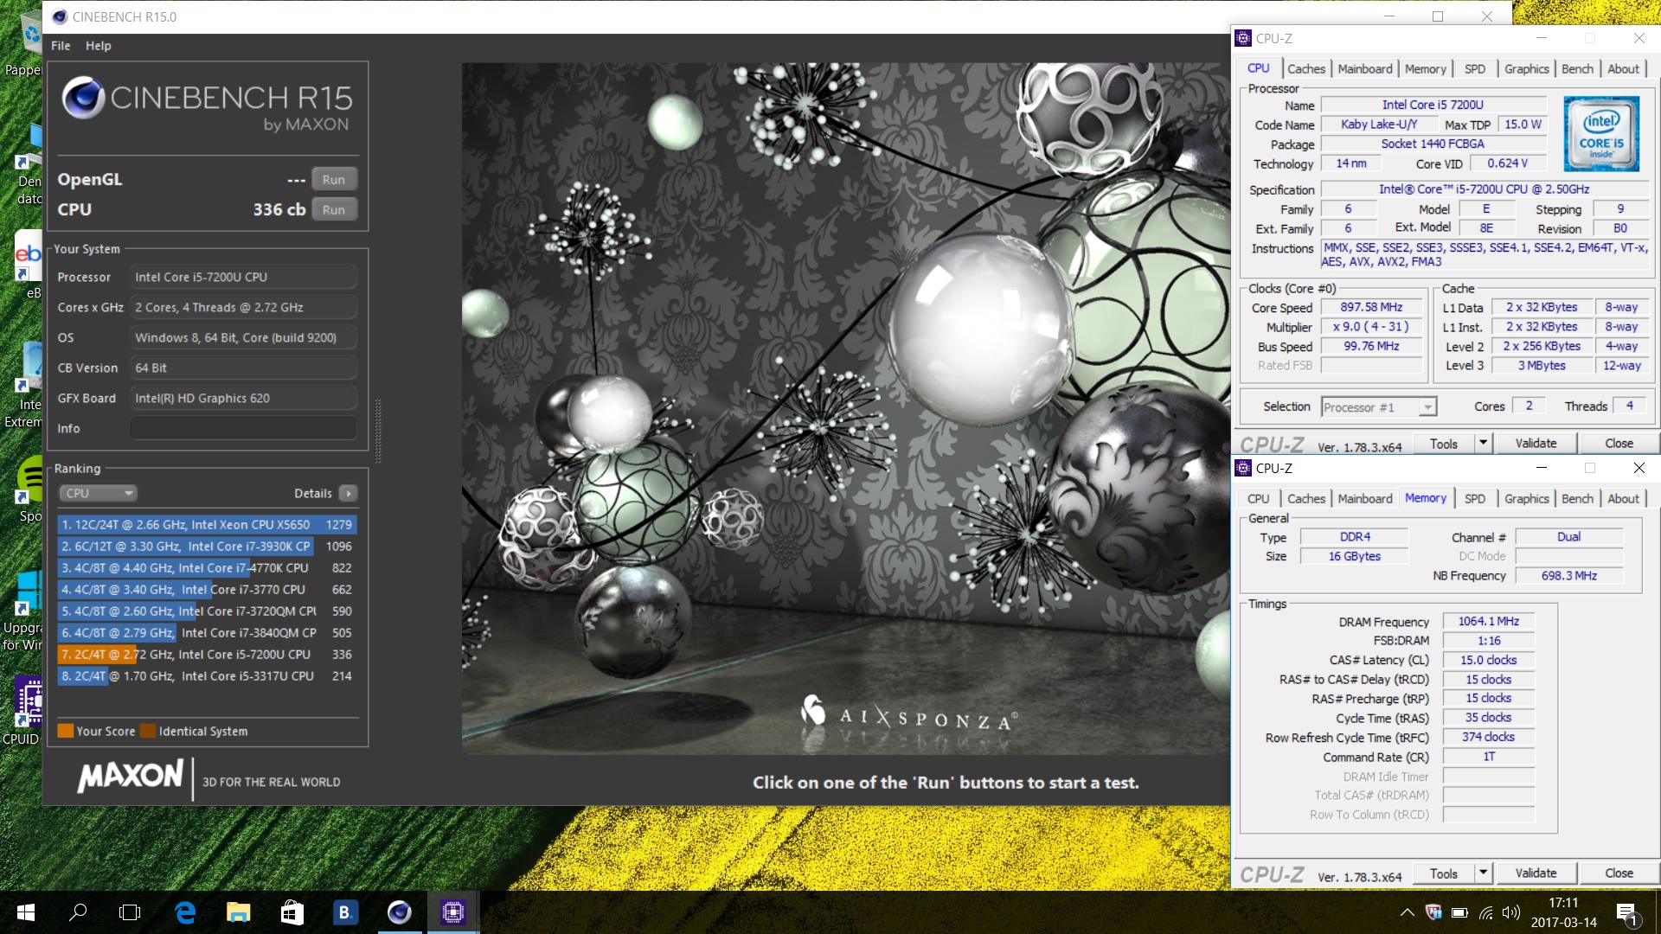Open the File menu in Cinebench

click(61, 46)
